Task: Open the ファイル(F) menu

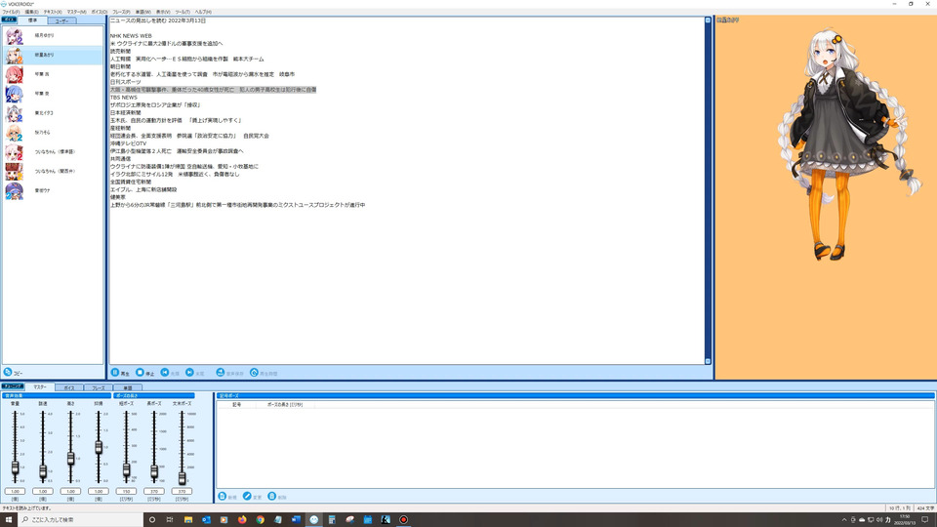Action: [11, 12]
